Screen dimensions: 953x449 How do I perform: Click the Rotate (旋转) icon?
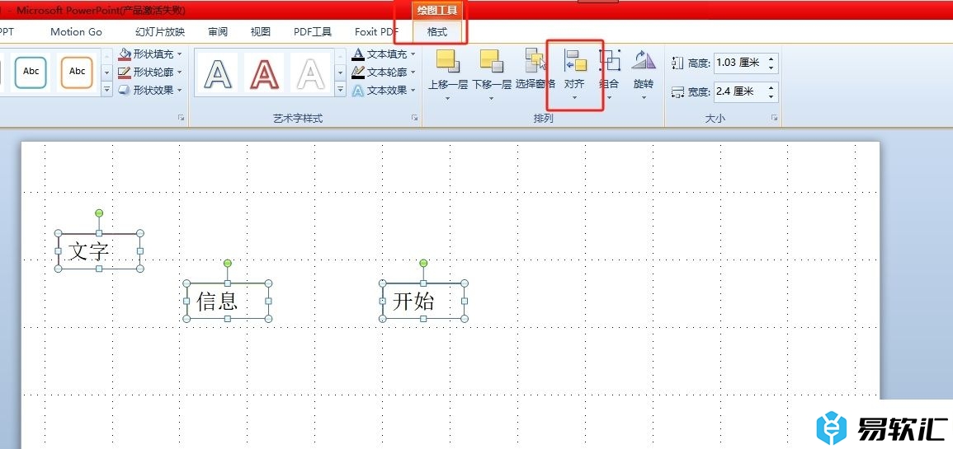point(644,61)
